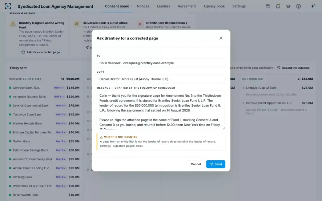Screen dimensions: 322x201
Task: Go to the Agreement tab
Action: tap(187, 6)
